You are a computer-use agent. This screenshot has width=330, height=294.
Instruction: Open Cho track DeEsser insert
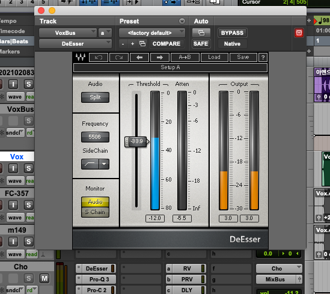pos(97,269)
